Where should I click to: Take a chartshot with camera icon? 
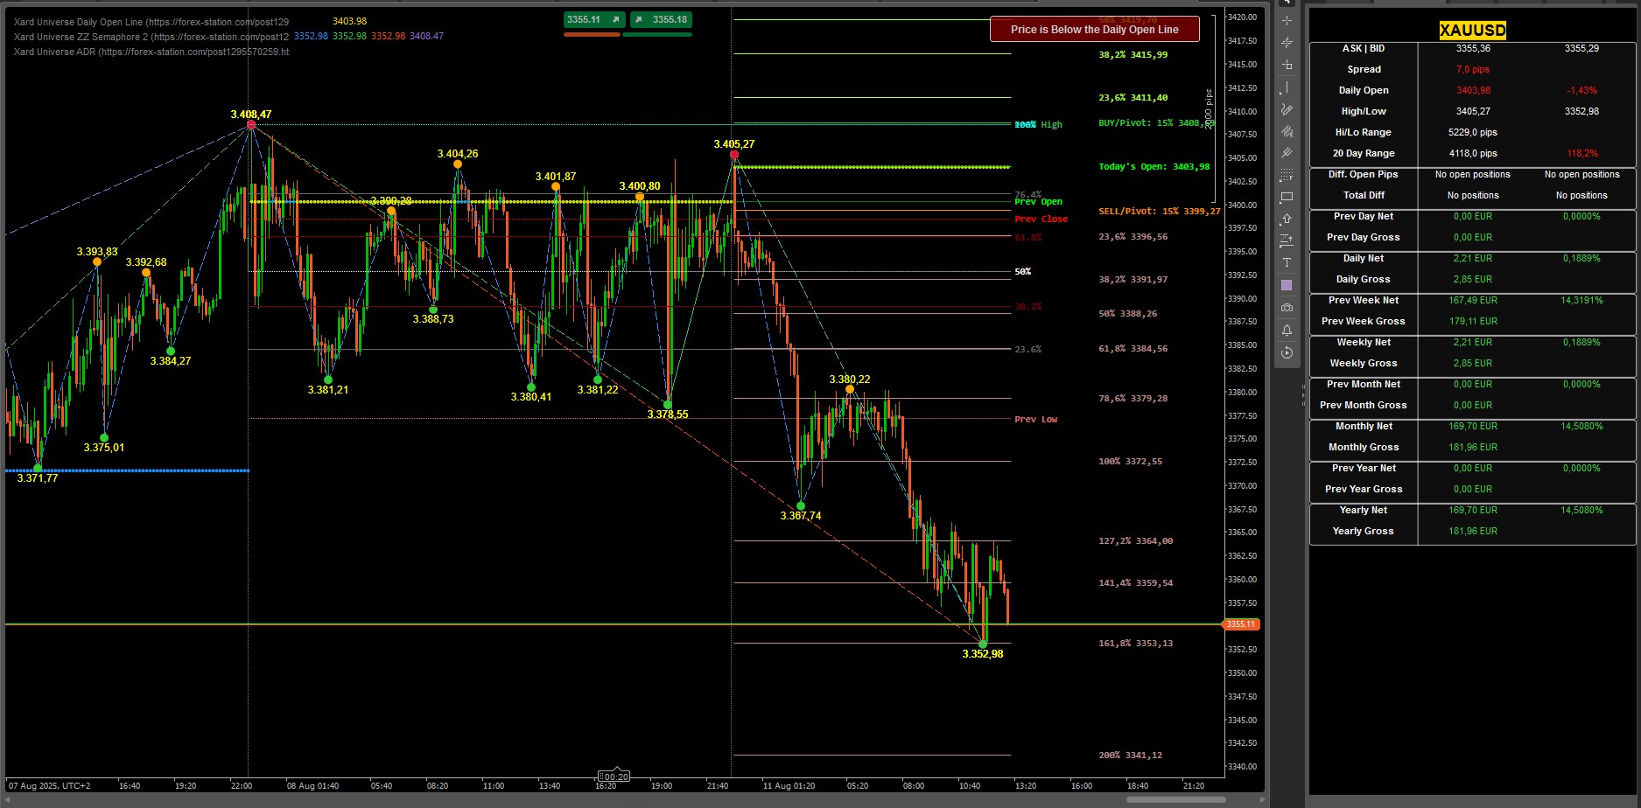[1287, 308]
